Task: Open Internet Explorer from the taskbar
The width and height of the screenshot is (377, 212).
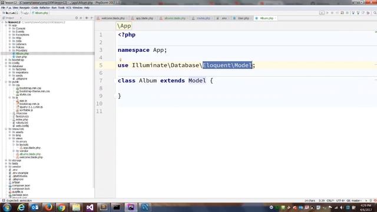Action: tap(21, 207)
